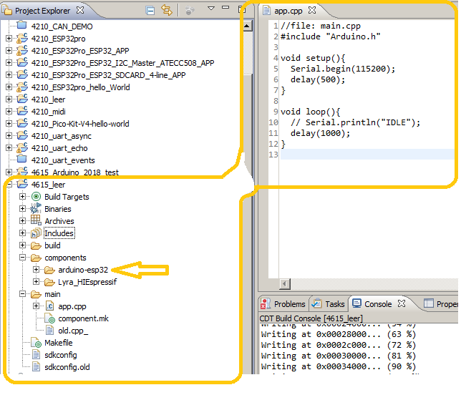Click line 13 in the editor
Image resolution: width=466 pixels, height=395 pixels.
tap(367, 155)
